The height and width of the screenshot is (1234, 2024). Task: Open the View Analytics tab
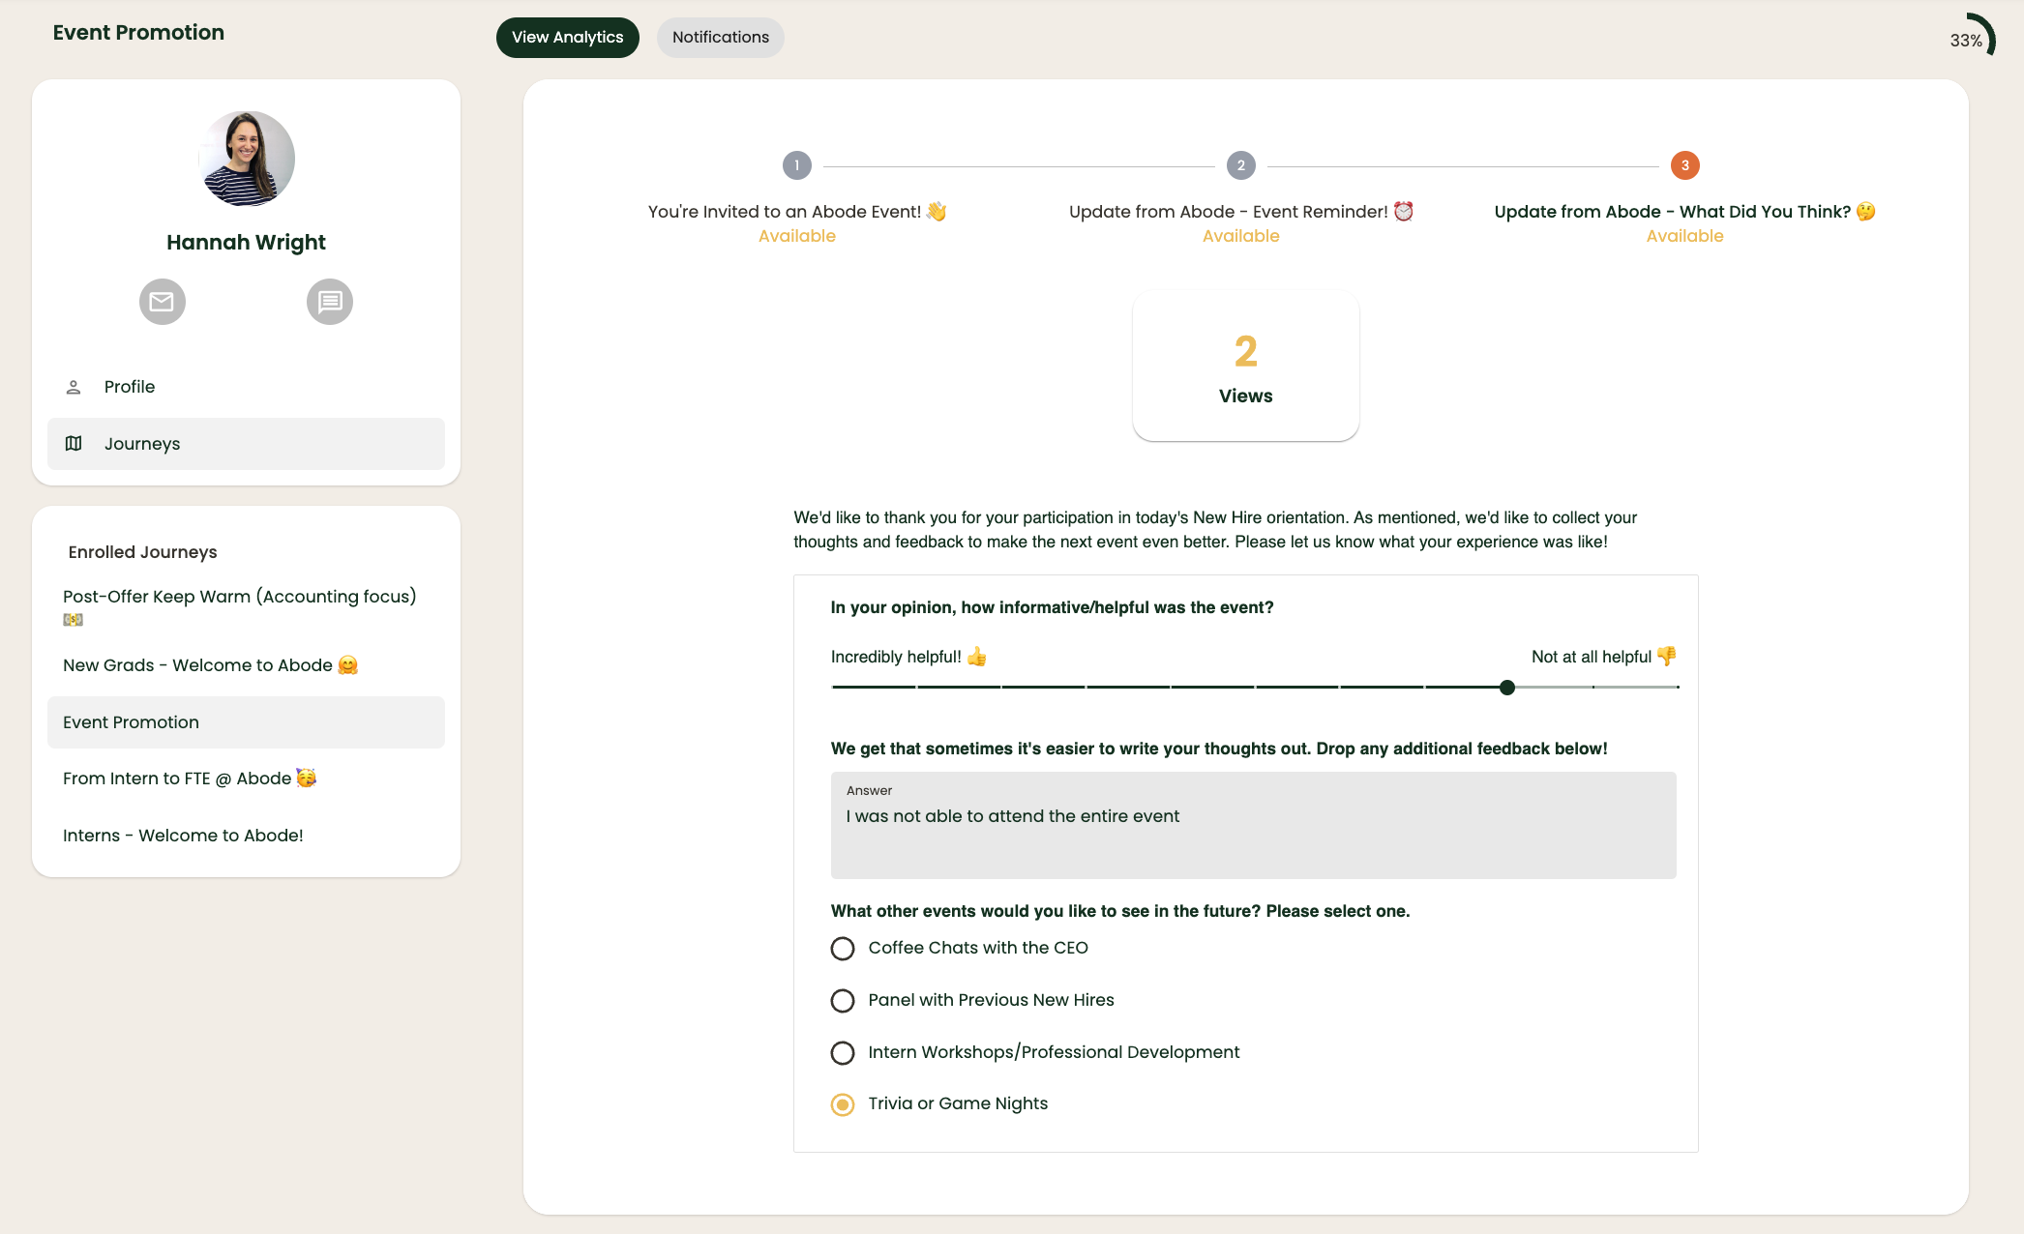[568, 38]
